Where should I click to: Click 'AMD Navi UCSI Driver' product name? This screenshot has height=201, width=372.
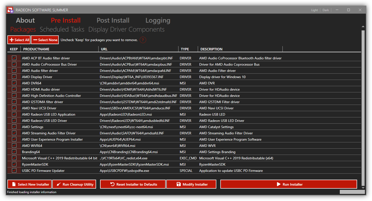click(39, 108)
